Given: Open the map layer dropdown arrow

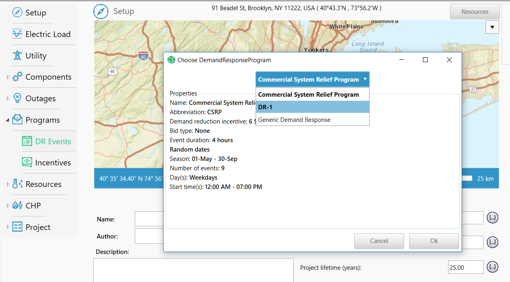Looking at the screenshot, I should 492,27.
